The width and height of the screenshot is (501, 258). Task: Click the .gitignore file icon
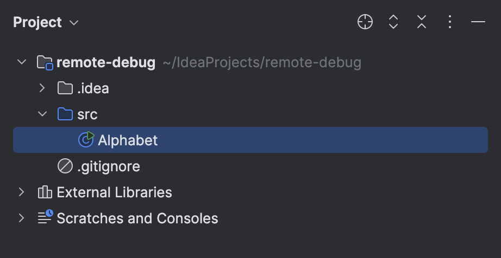[x=65, y=166]
